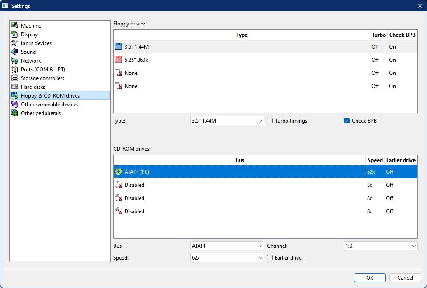Click the 3.5" 1.44M floppy disk icon

[x=119, y=47]
